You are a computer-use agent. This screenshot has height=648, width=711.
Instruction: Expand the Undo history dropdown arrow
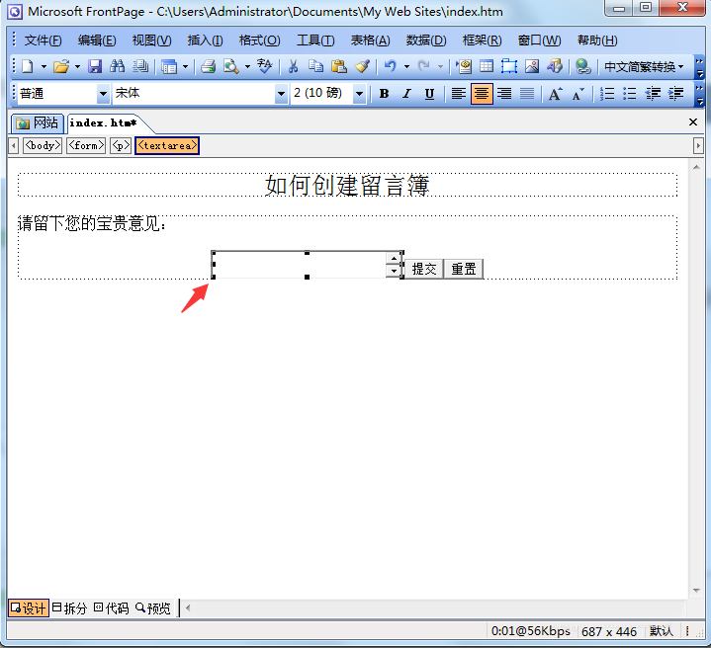[x=406, y=66]
